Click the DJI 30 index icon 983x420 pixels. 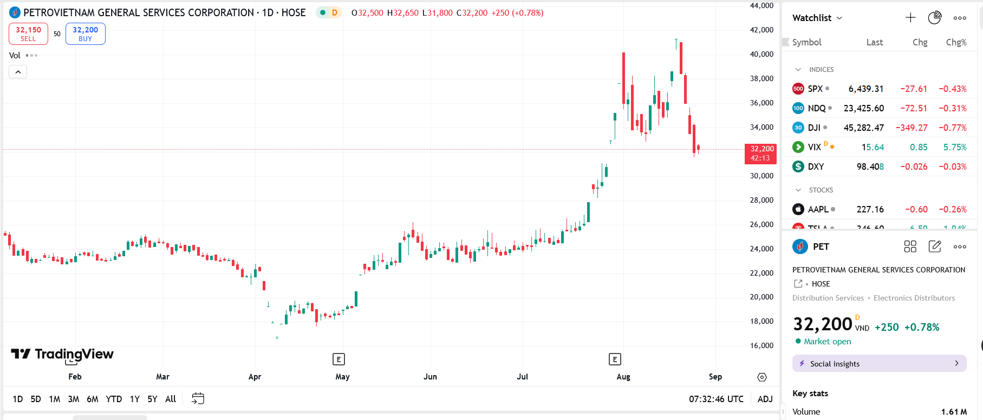coord(798,128)
